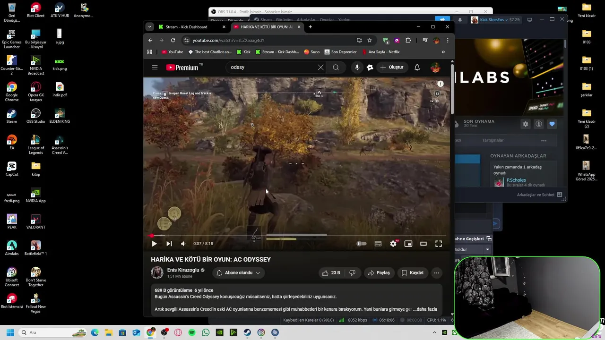The image size is (605, 340).
Task: Open YouTube notifications bell
Action: point(417,68)
